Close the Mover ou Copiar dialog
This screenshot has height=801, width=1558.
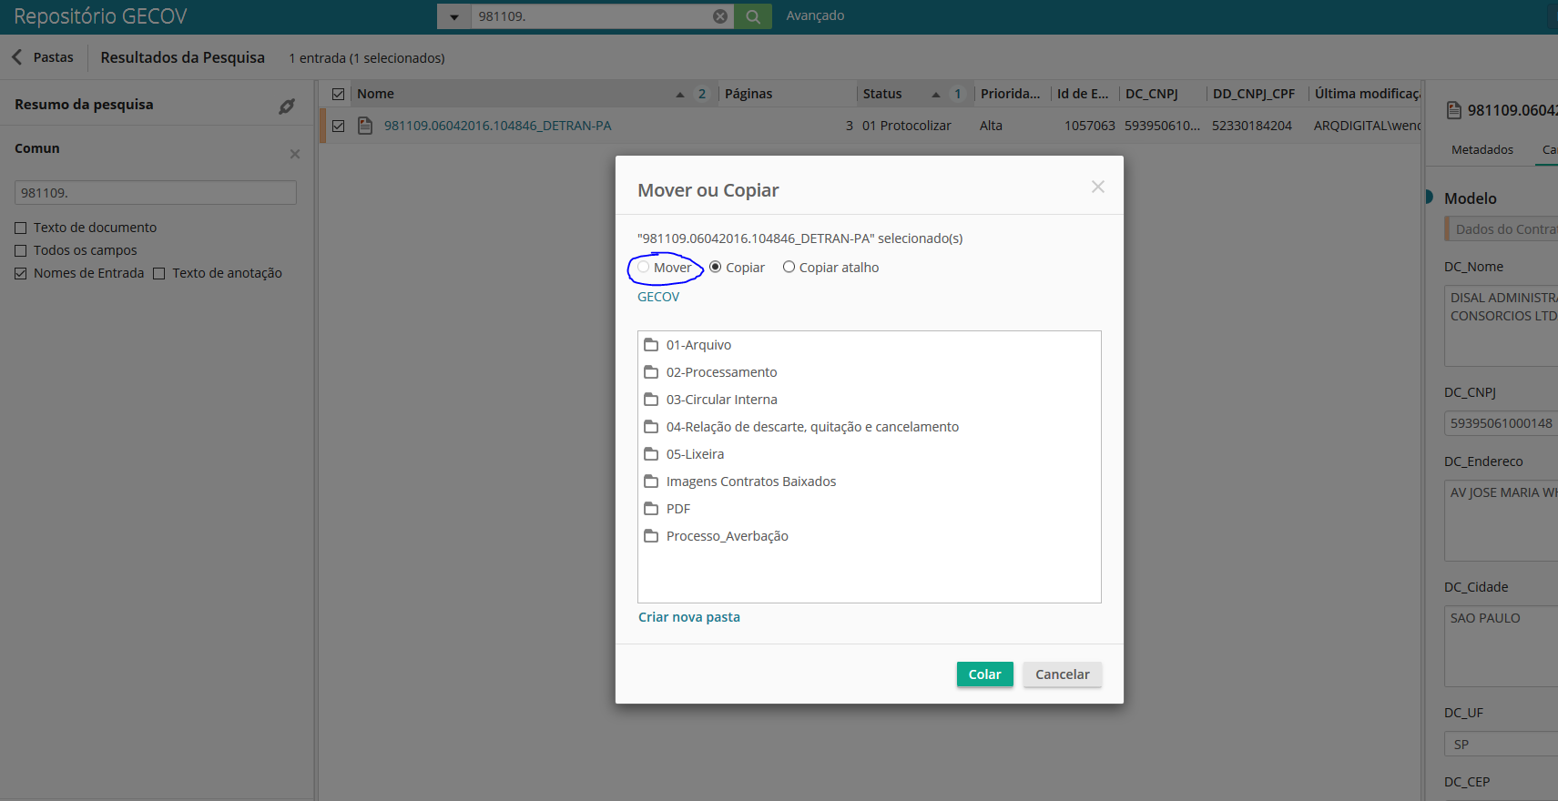click(1097, 187)
